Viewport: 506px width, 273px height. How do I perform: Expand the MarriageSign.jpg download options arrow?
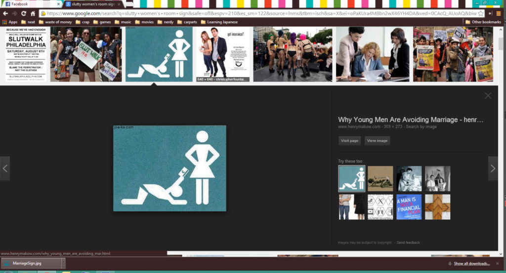coord(63,264)
